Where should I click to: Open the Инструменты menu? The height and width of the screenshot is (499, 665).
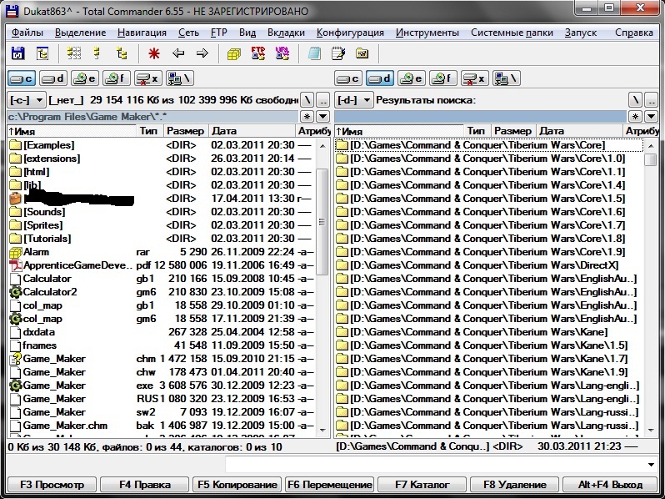[427, 33]
